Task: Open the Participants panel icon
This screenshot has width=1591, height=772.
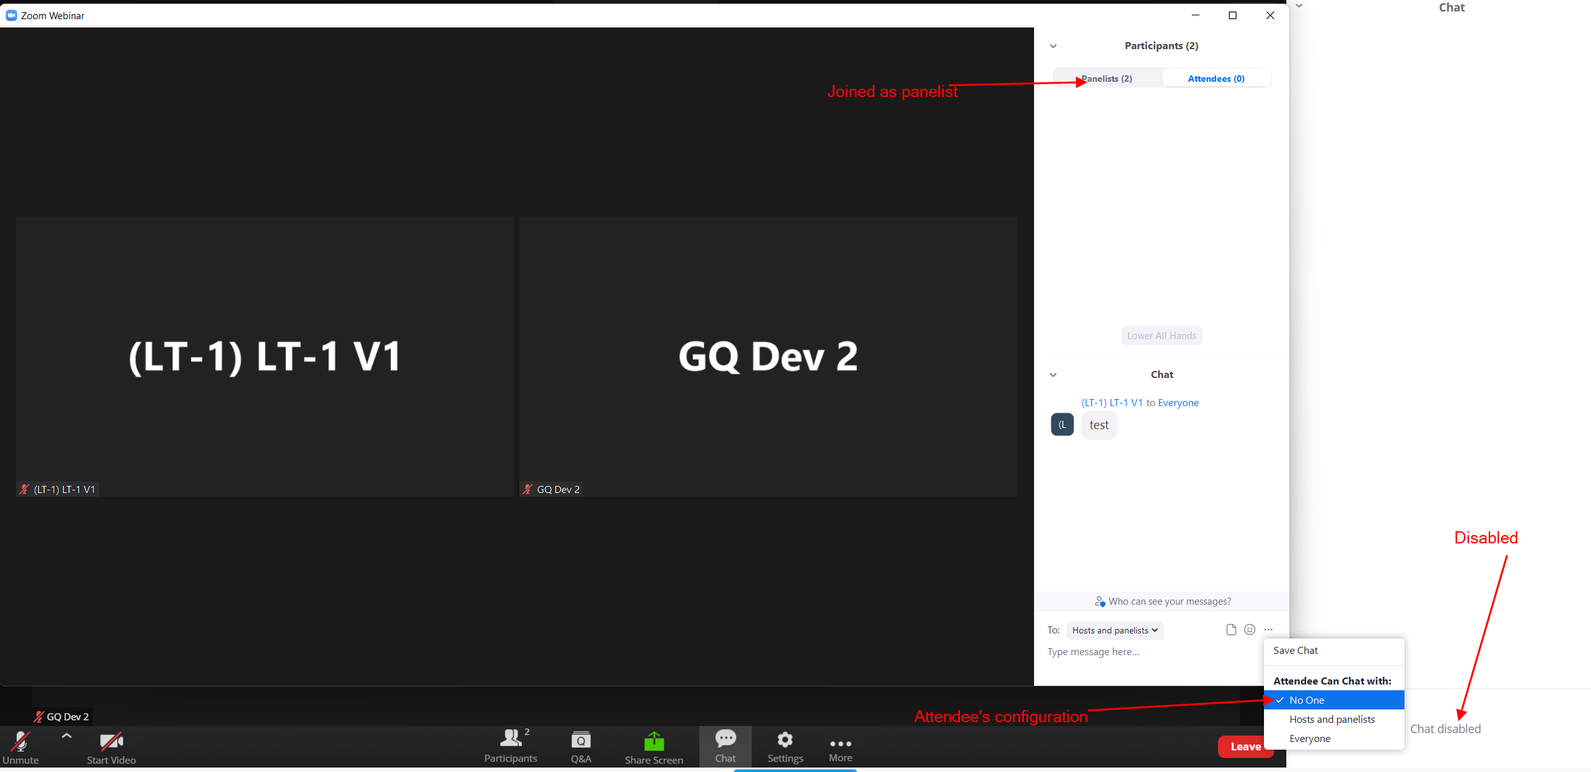Action: pyautogui.click(x=510, y=739)
